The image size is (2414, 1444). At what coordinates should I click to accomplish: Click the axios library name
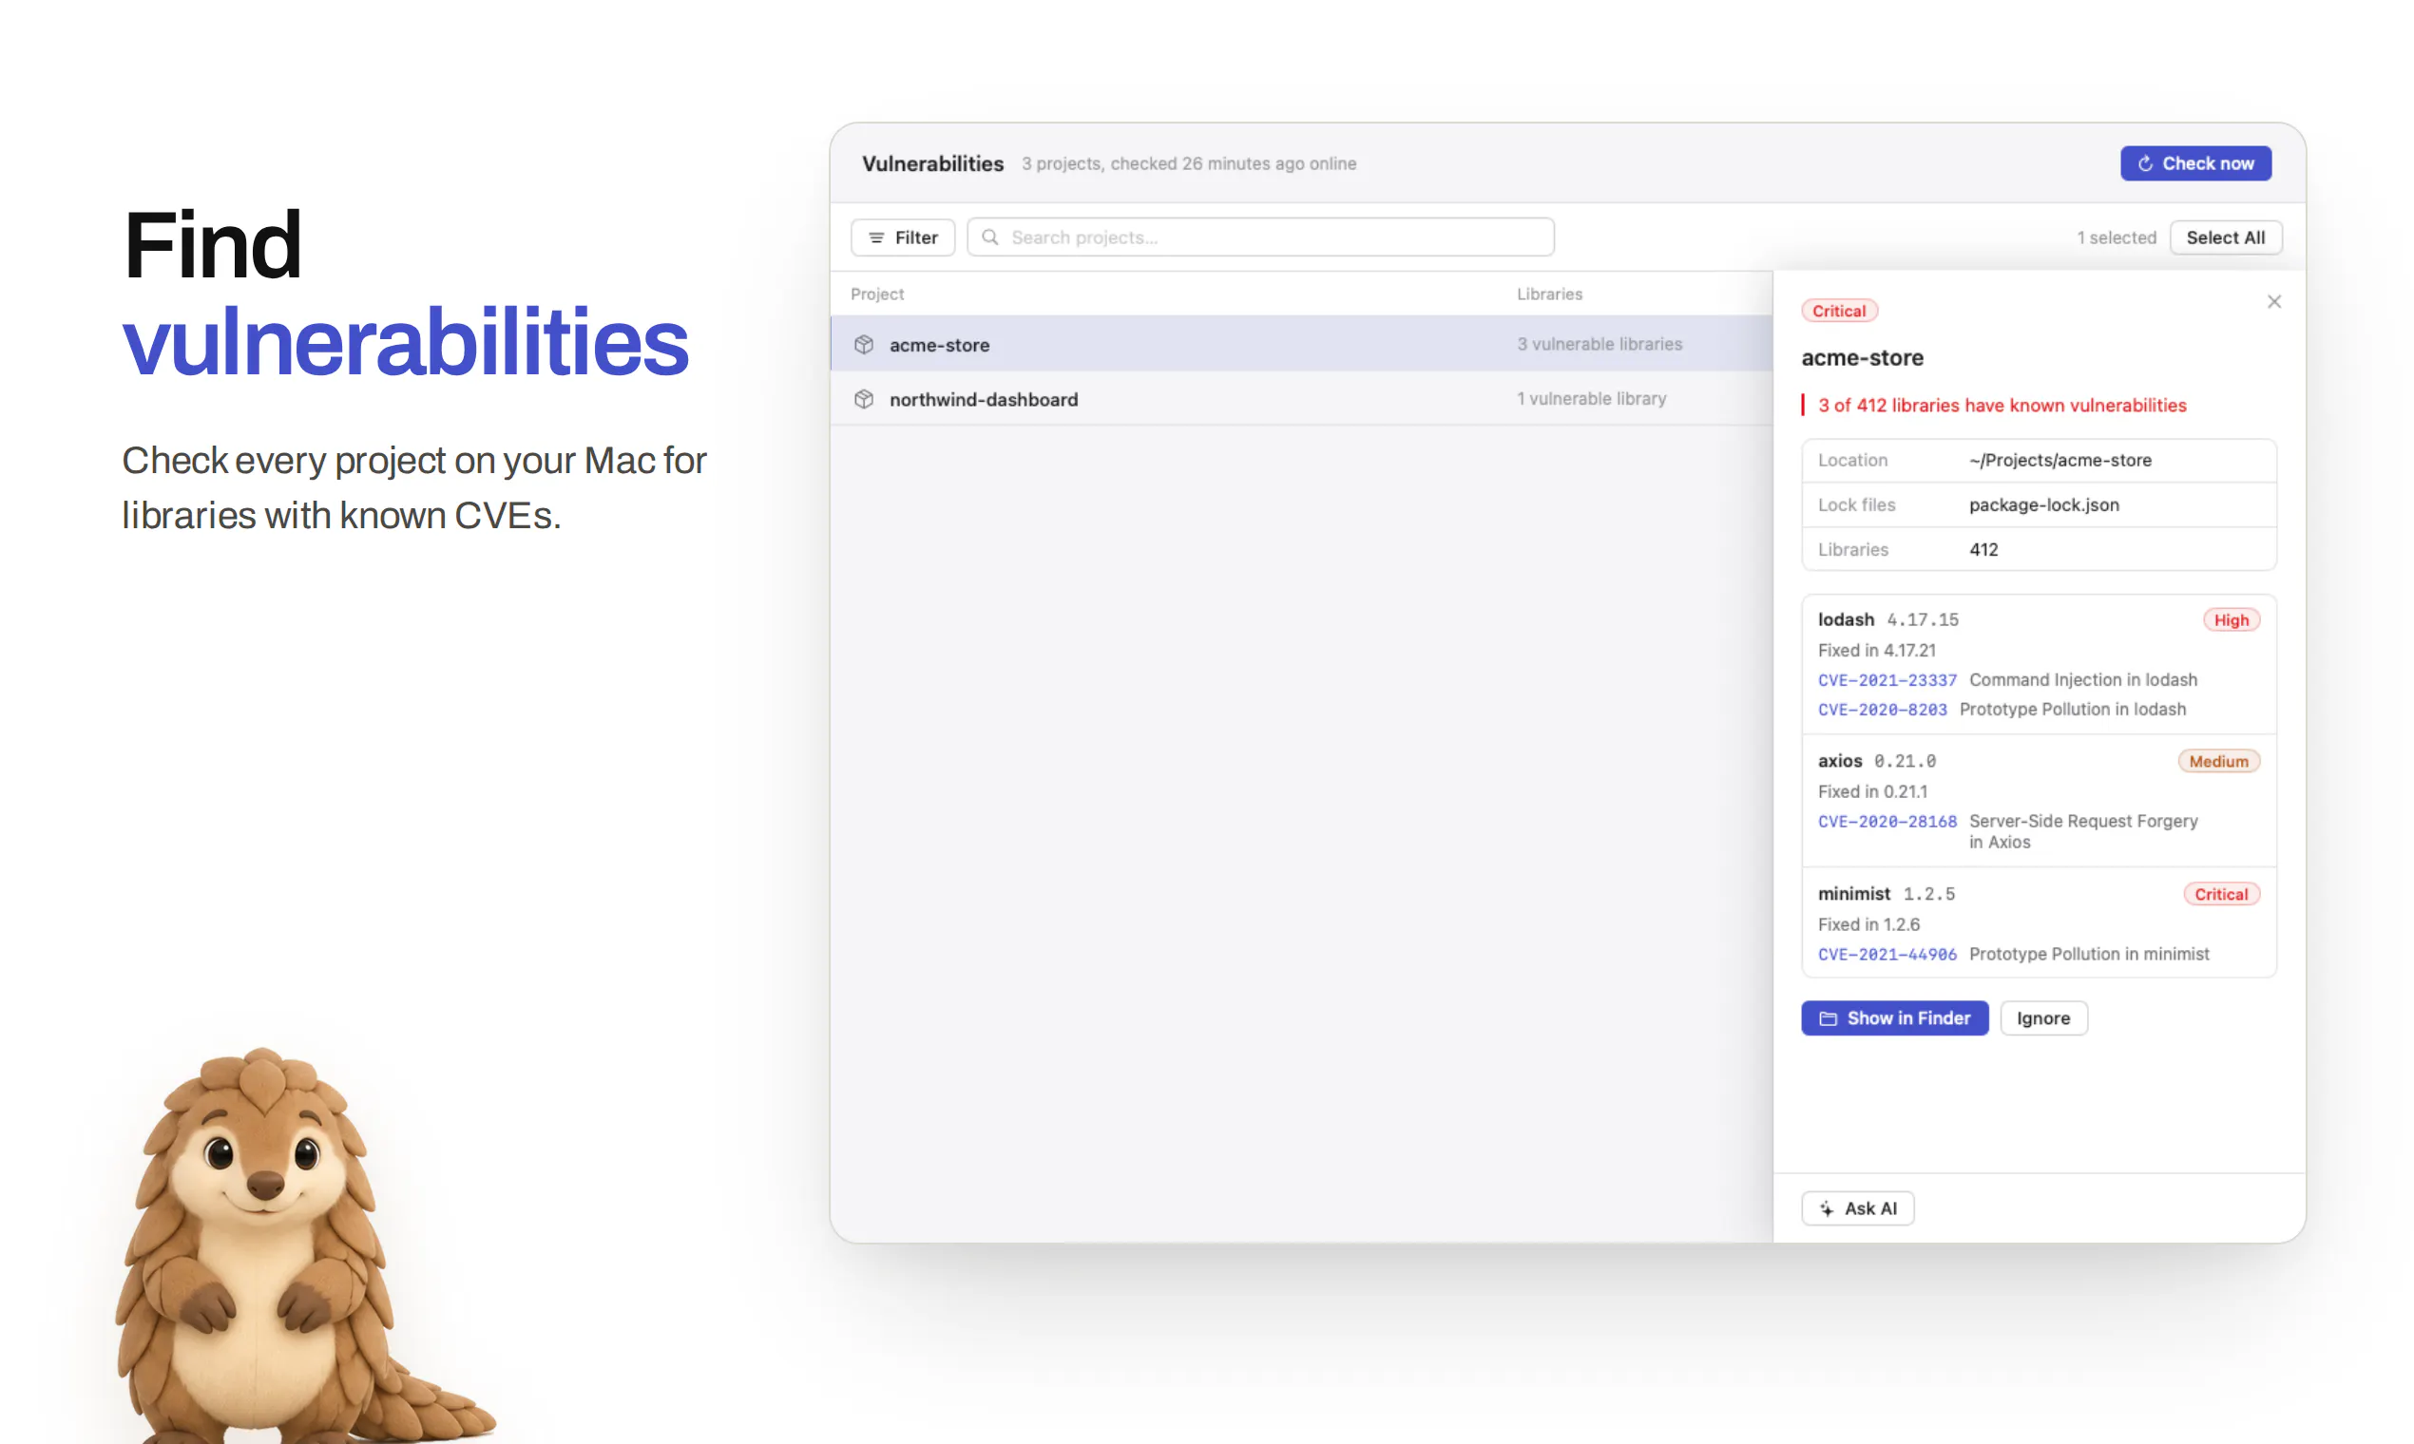click(1840, 761)
